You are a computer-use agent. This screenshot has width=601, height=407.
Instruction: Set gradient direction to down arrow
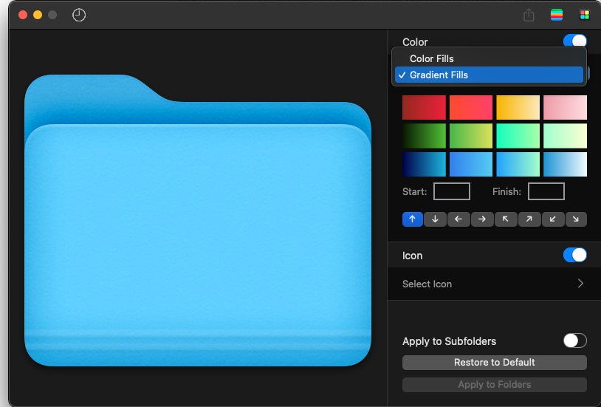435,219
